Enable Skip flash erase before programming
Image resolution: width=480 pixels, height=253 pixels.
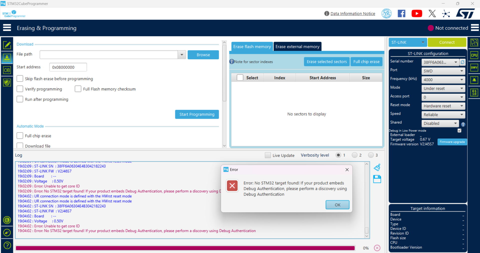20,78
